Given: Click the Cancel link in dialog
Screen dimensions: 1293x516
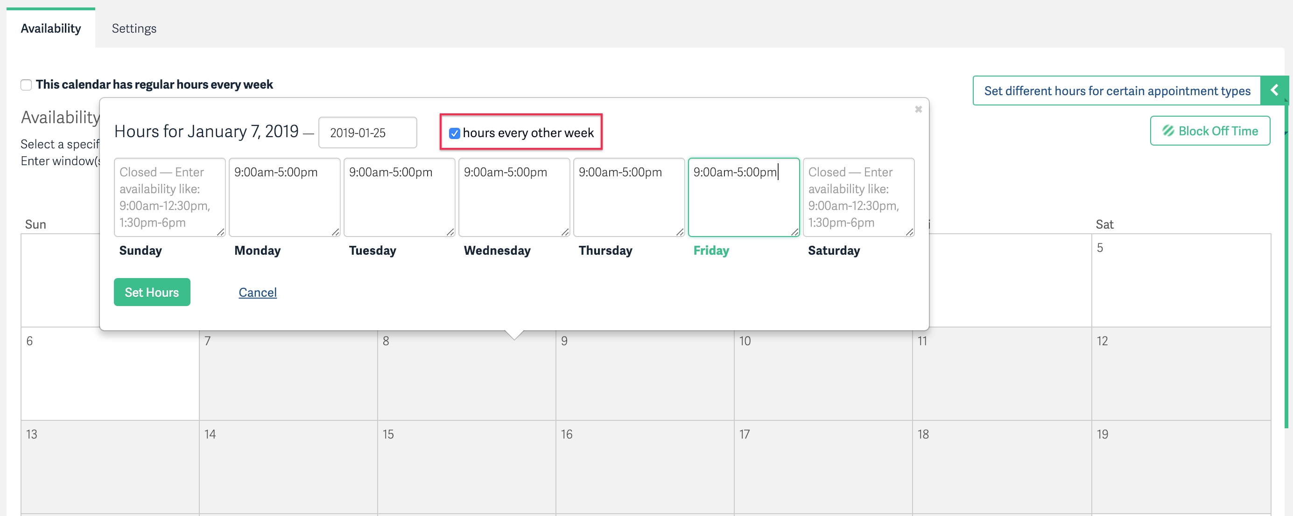Looking at the screenshot, I should point(256,292).
